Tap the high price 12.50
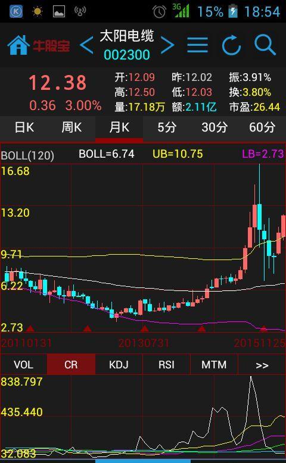This screenshot has height=463, width=286. click(141, 92)
